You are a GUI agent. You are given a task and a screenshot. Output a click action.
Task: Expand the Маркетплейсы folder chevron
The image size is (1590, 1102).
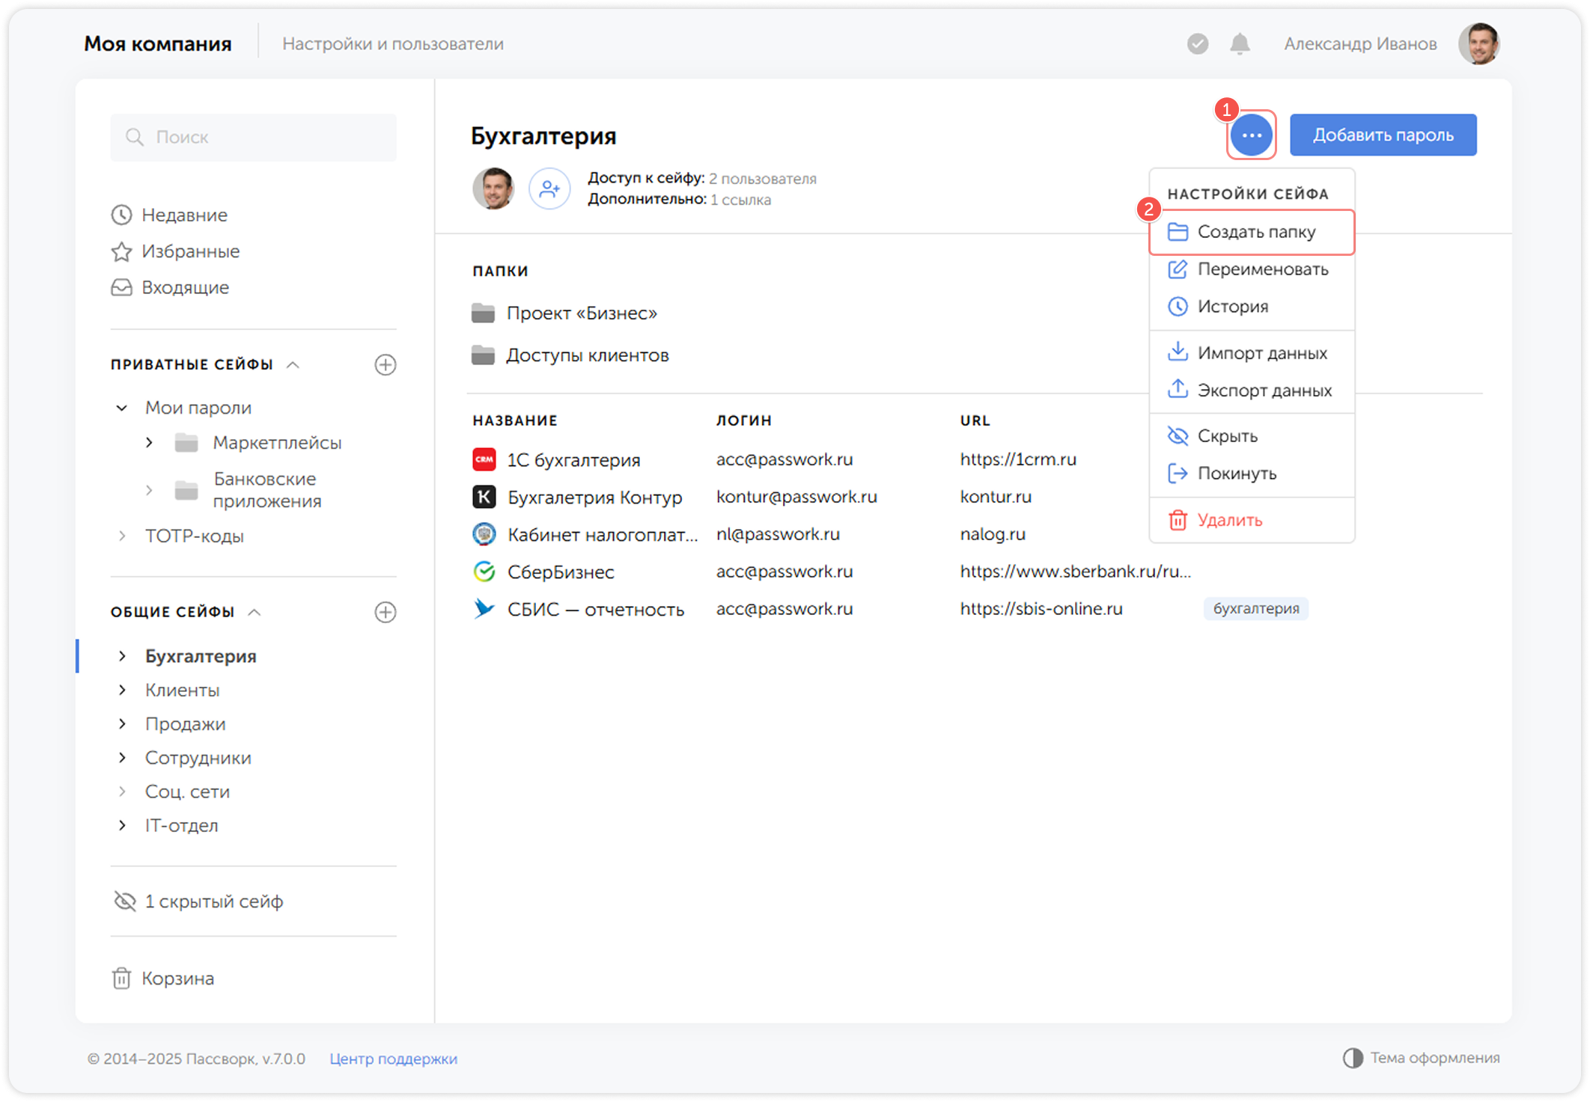[149, 443]
